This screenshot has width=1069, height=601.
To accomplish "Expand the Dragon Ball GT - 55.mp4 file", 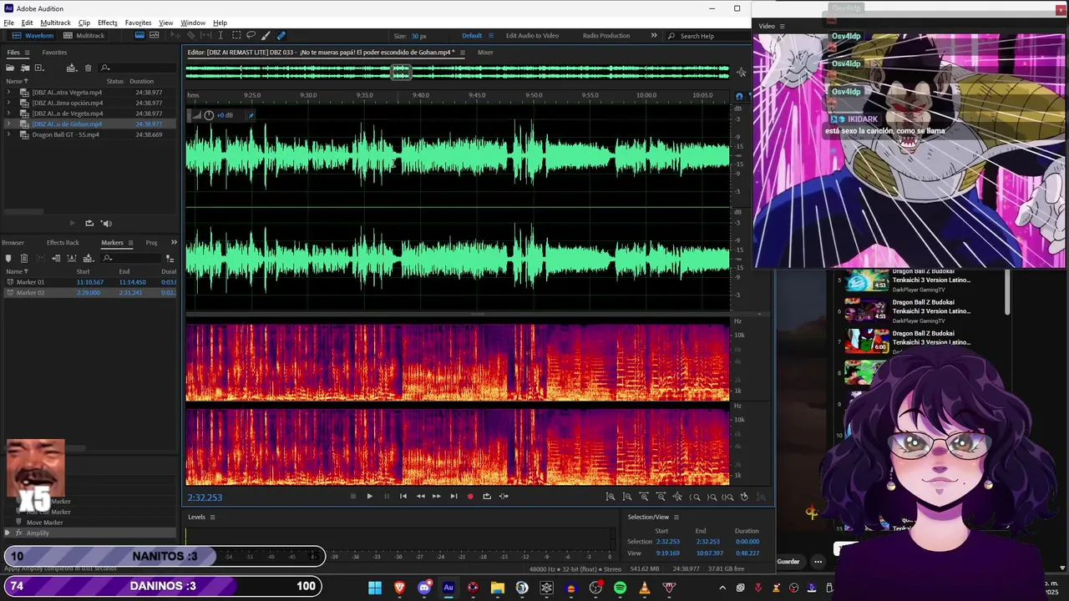I will 8,134.
